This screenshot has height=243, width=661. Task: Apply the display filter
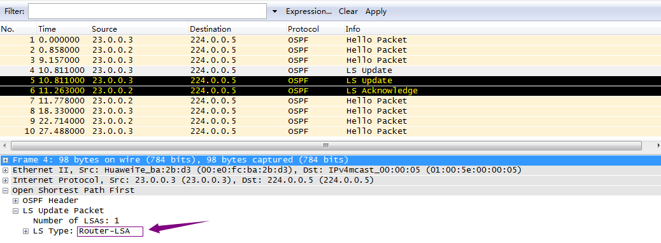click(x=376, y=11)
